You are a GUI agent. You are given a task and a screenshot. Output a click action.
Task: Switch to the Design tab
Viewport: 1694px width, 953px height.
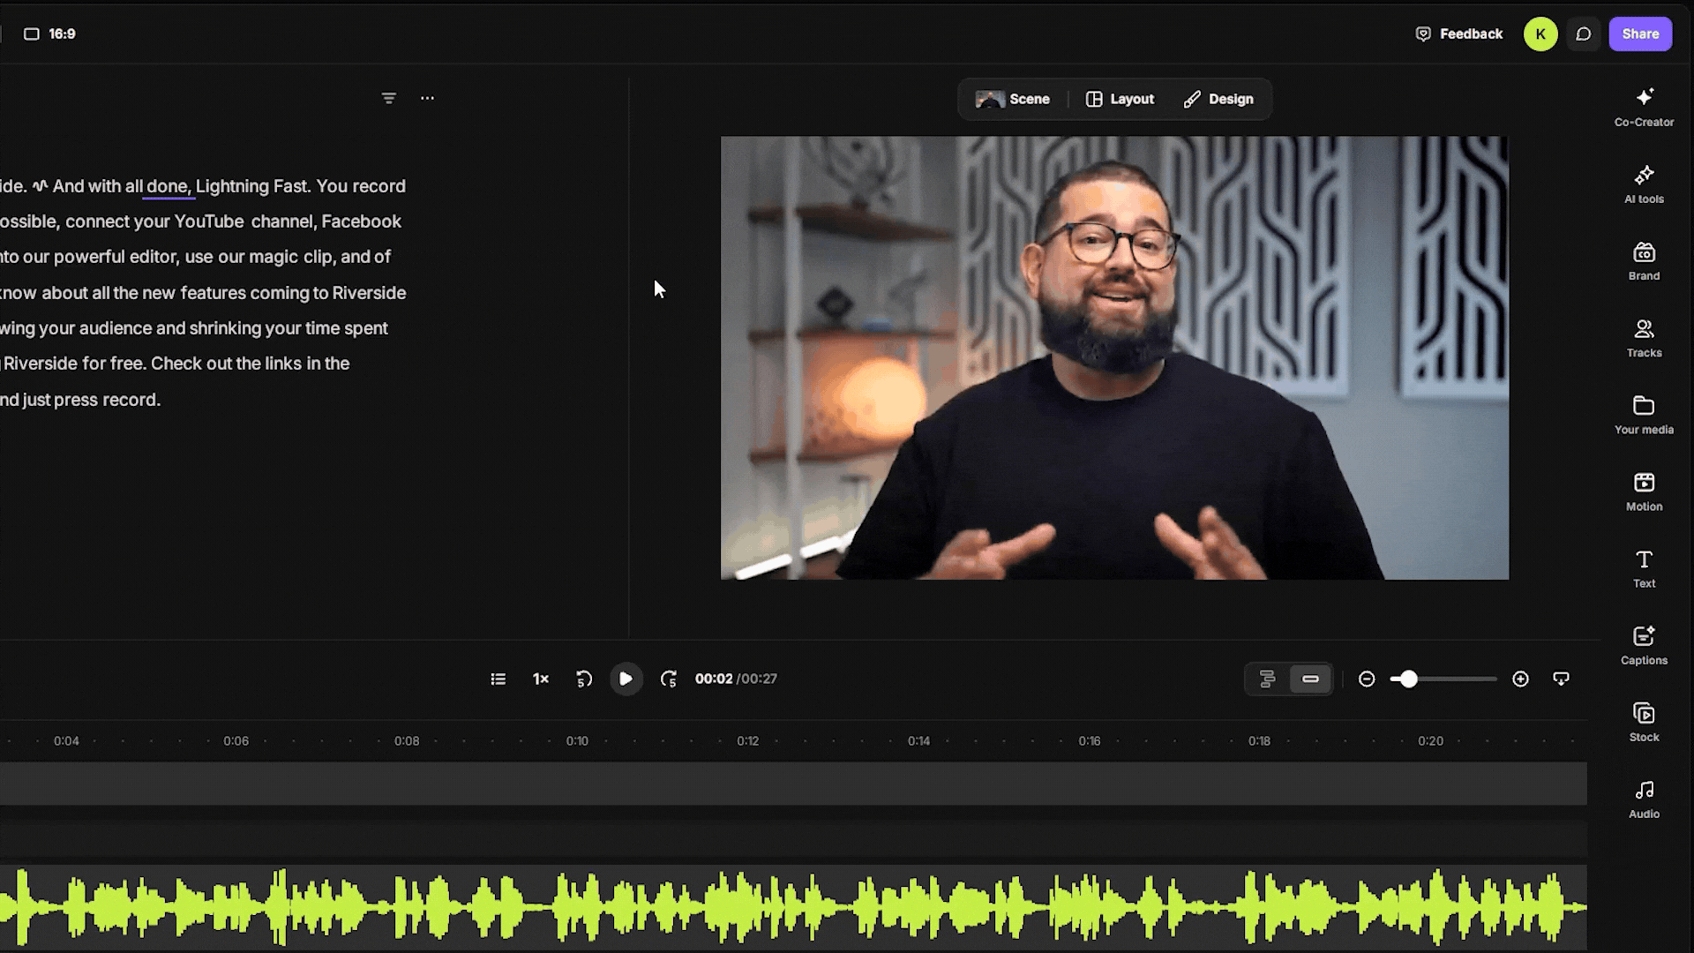(x=1218, y=99)
